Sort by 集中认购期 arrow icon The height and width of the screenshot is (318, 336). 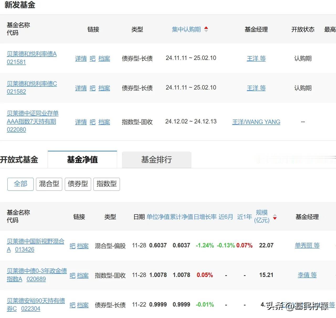click(206, 29)
